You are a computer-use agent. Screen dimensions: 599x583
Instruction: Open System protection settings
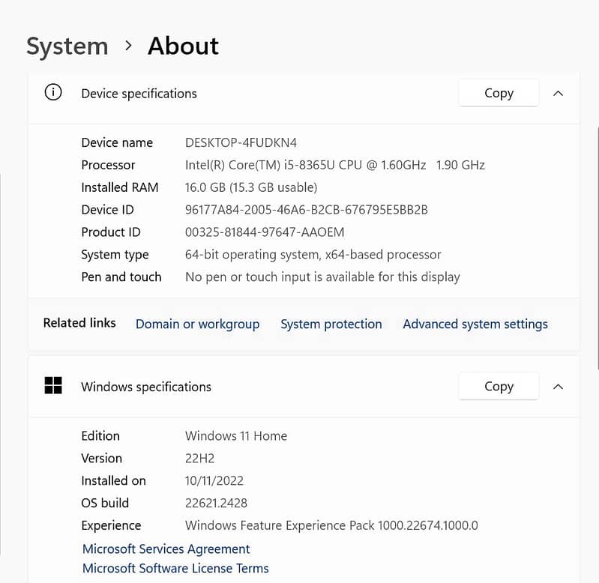tap(331, 324)
